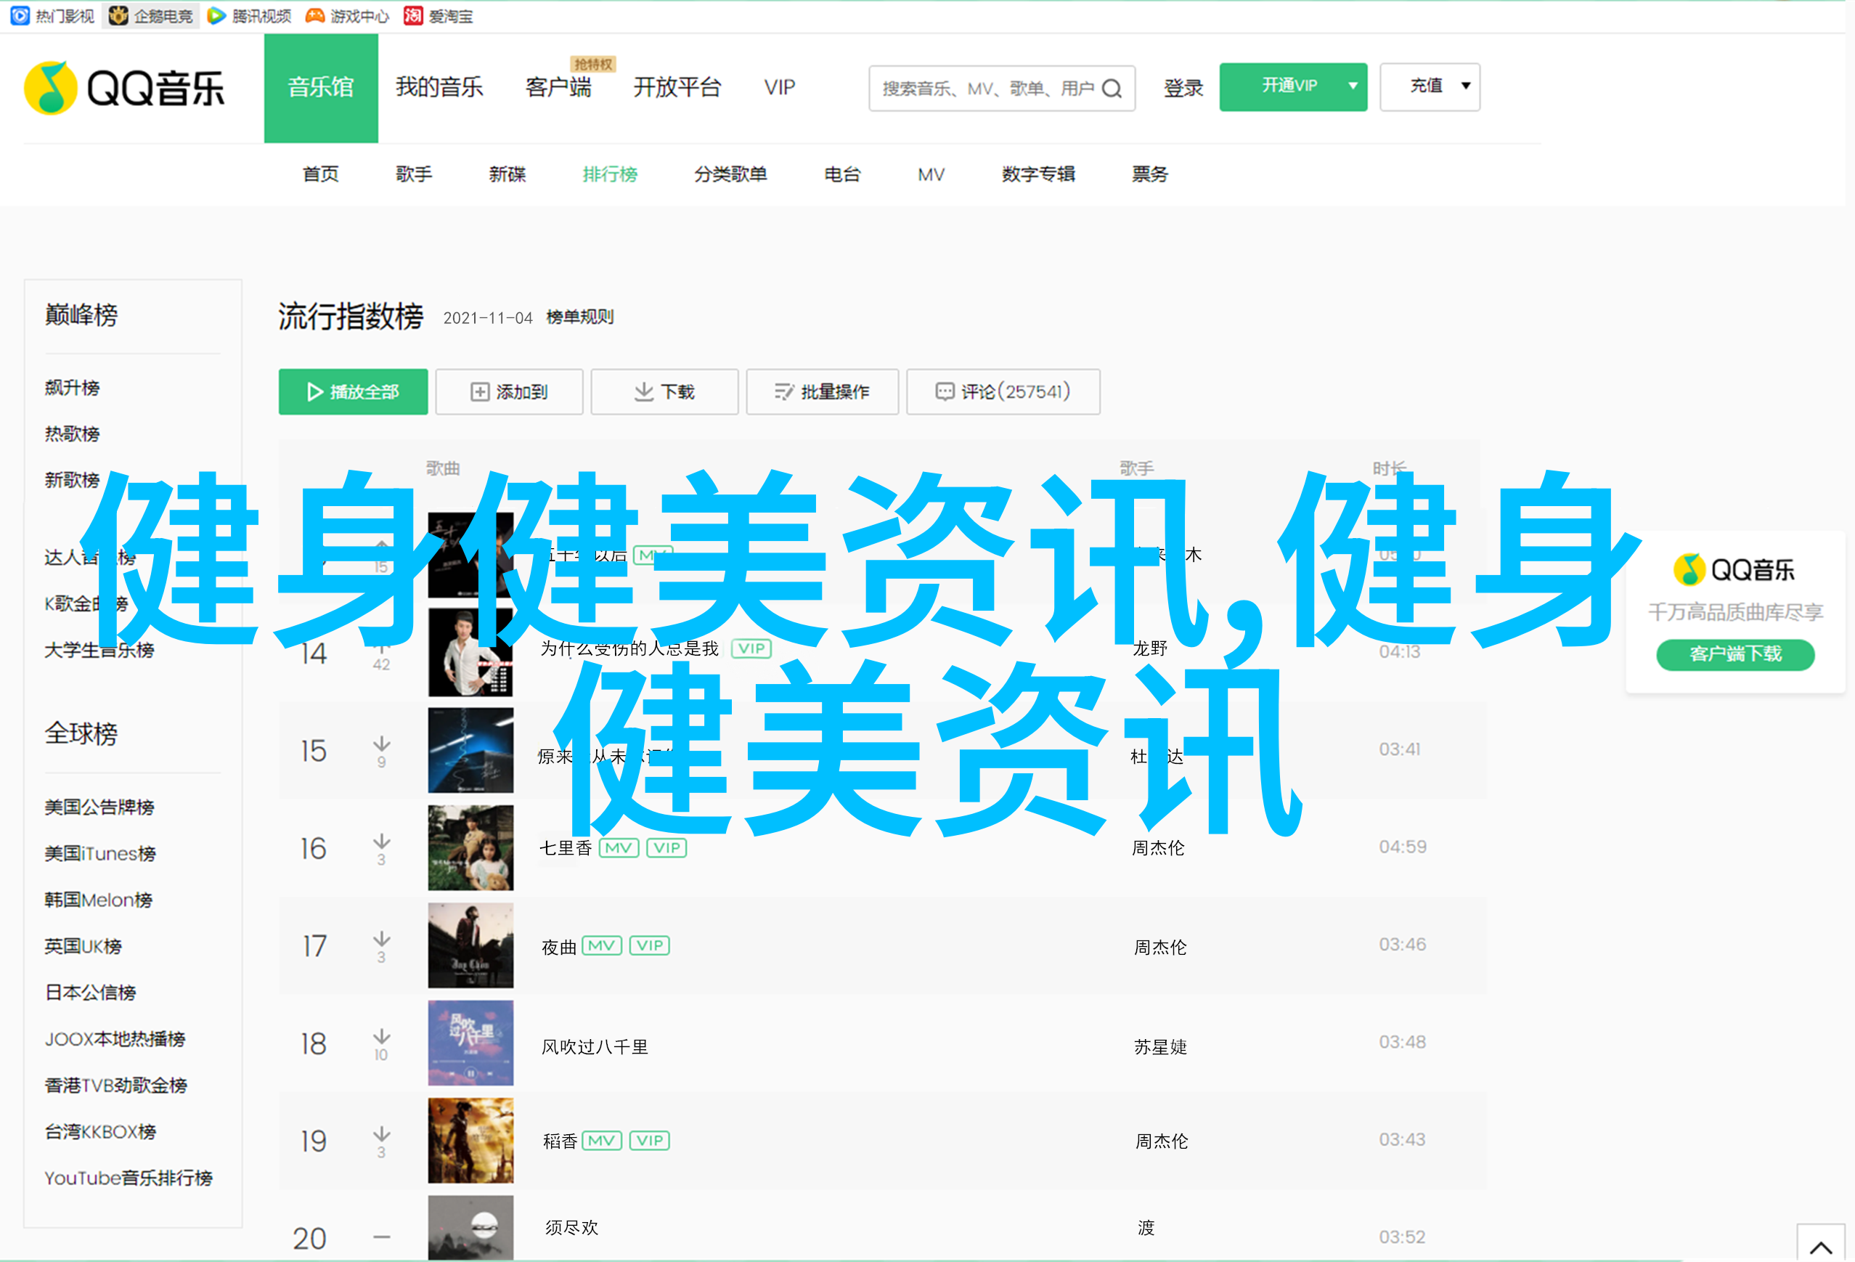Viewport: 1855px width, 1262px height.
Task: Open 游戏中心 bookmark icon
Action: [315, 15]
